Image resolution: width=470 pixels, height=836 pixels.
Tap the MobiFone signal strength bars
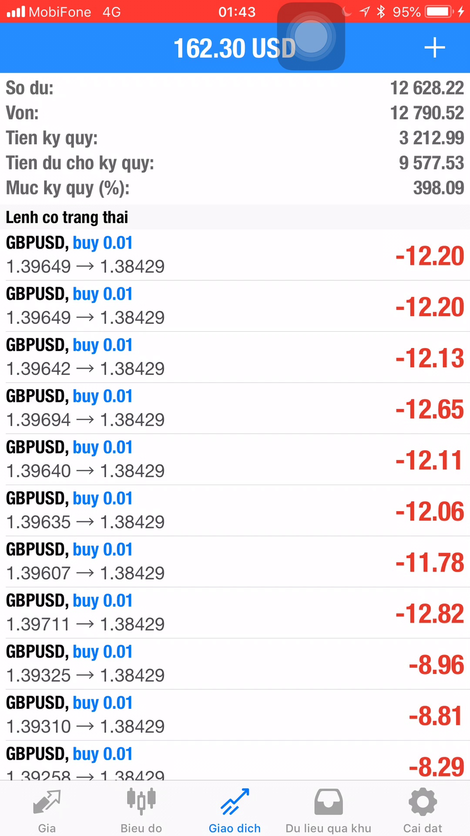tap(16, 11)
